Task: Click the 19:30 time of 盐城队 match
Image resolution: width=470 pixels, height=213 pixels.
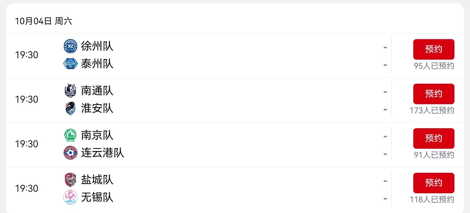Action: coord(27,189)
